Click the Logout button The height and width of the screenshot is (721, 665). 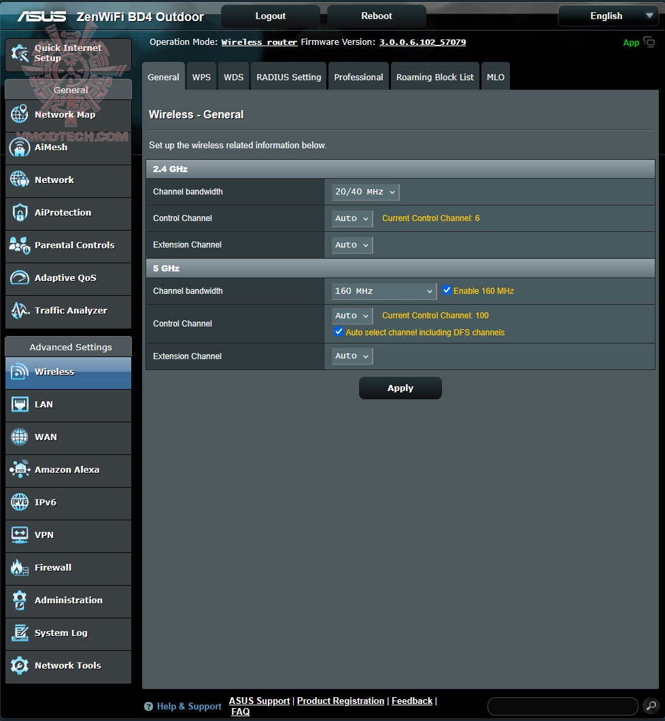[x=270, y=16]
